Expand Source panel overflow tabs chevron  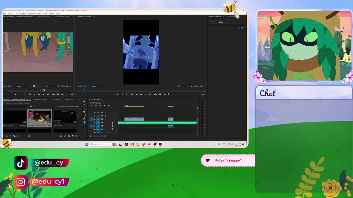[73, 16]
